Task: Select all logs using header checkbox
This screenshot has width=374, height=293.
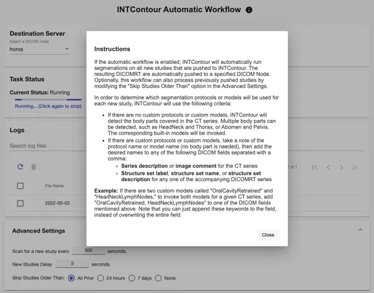Action: click(x=20, y=186)
